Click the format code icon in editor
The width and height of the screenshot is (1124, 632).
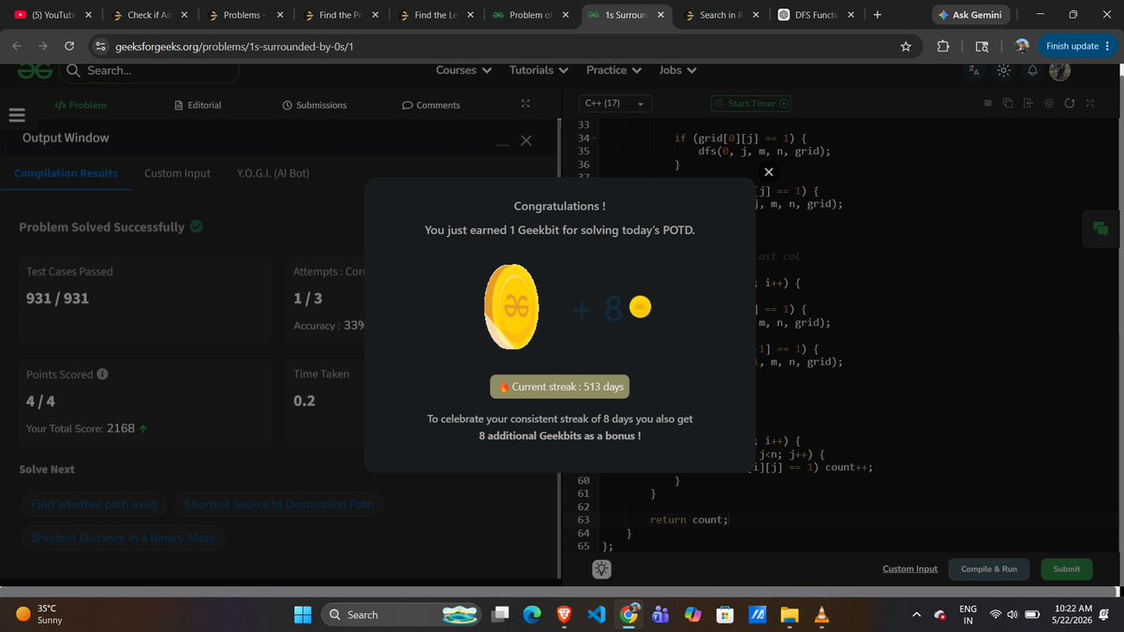(x=987, y=104)
